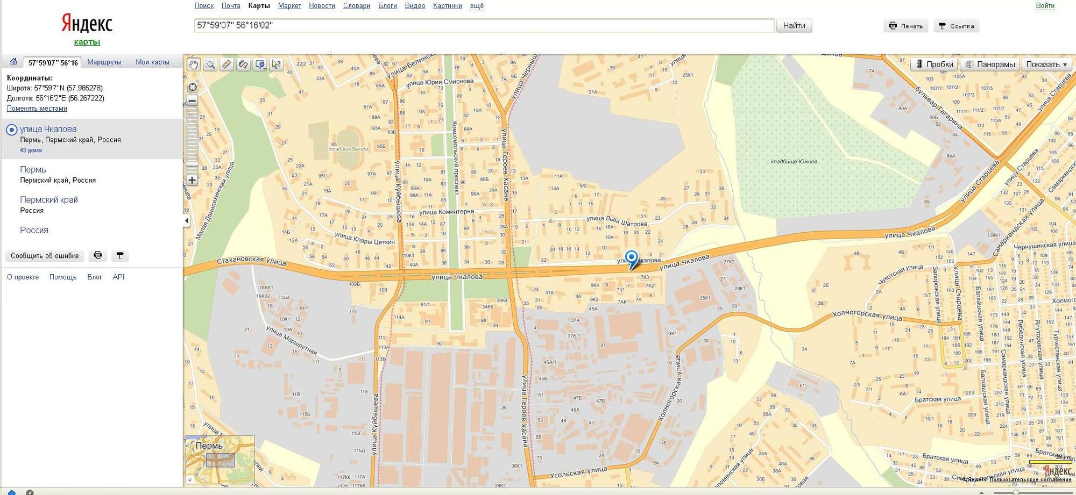
Task: Open the Словари service link
Action: coord(357,5)
